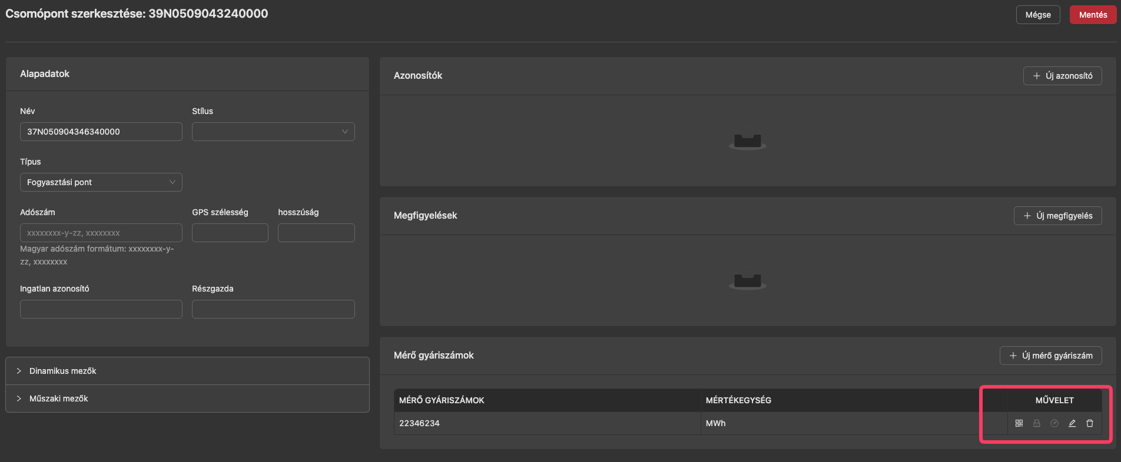Click the Adószám input field
Image resolution: width=1121 pixels, height=462 pixels.
click(101, 233)
